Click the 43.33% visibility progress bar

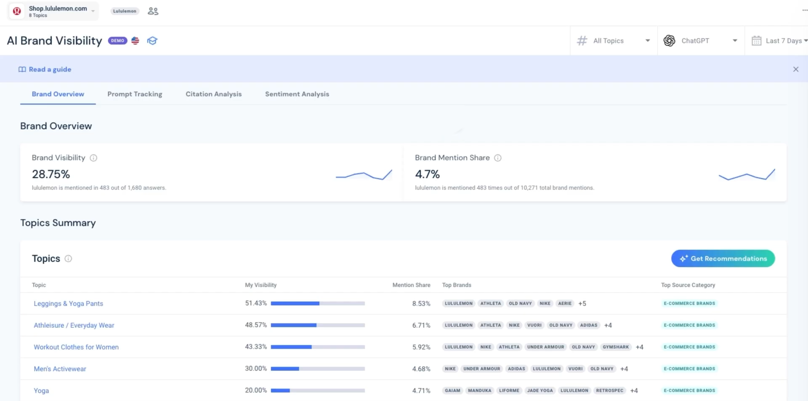pyautogui.click(x=318, y=347)
